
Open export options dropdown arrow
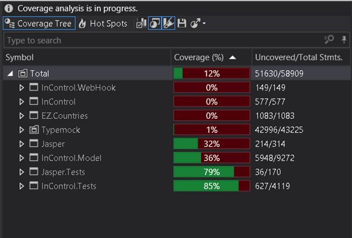(204, 23)
